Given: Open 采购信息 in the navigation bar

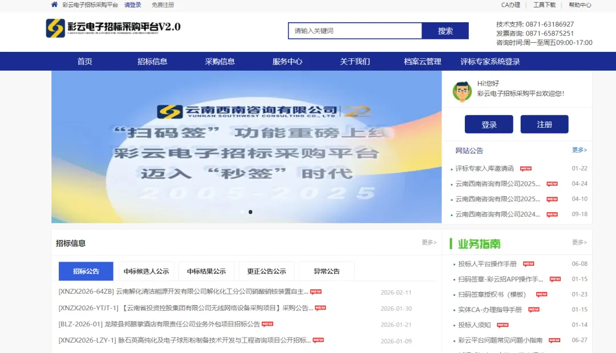Looking at the screenshot, I should (220, 62).
